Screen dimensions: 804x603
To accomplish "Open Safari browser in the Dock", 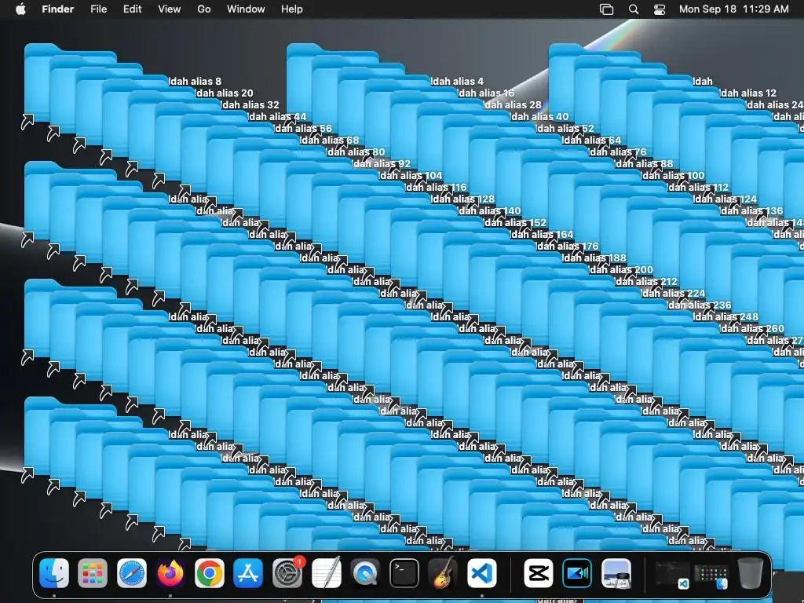I will tap(132, 572).
